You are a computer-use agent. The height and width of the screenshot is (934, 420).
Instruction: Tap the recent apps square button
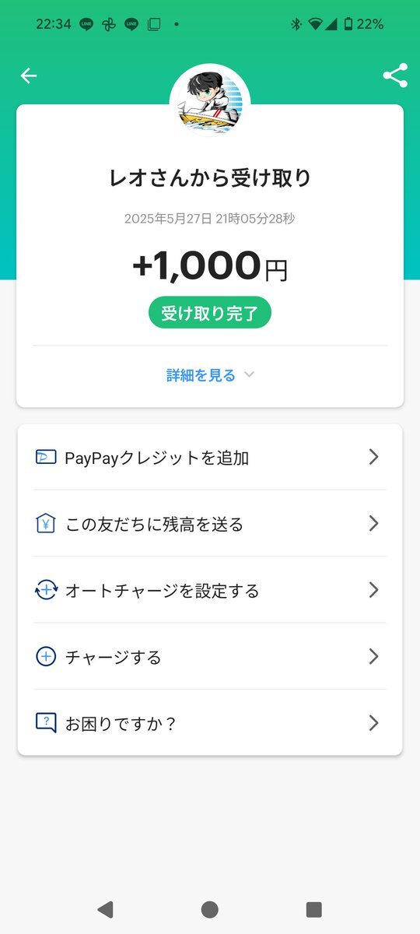tap(314, 909)
